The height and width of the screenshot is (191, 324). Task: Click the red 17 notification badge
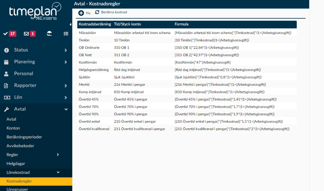(12, 34)
